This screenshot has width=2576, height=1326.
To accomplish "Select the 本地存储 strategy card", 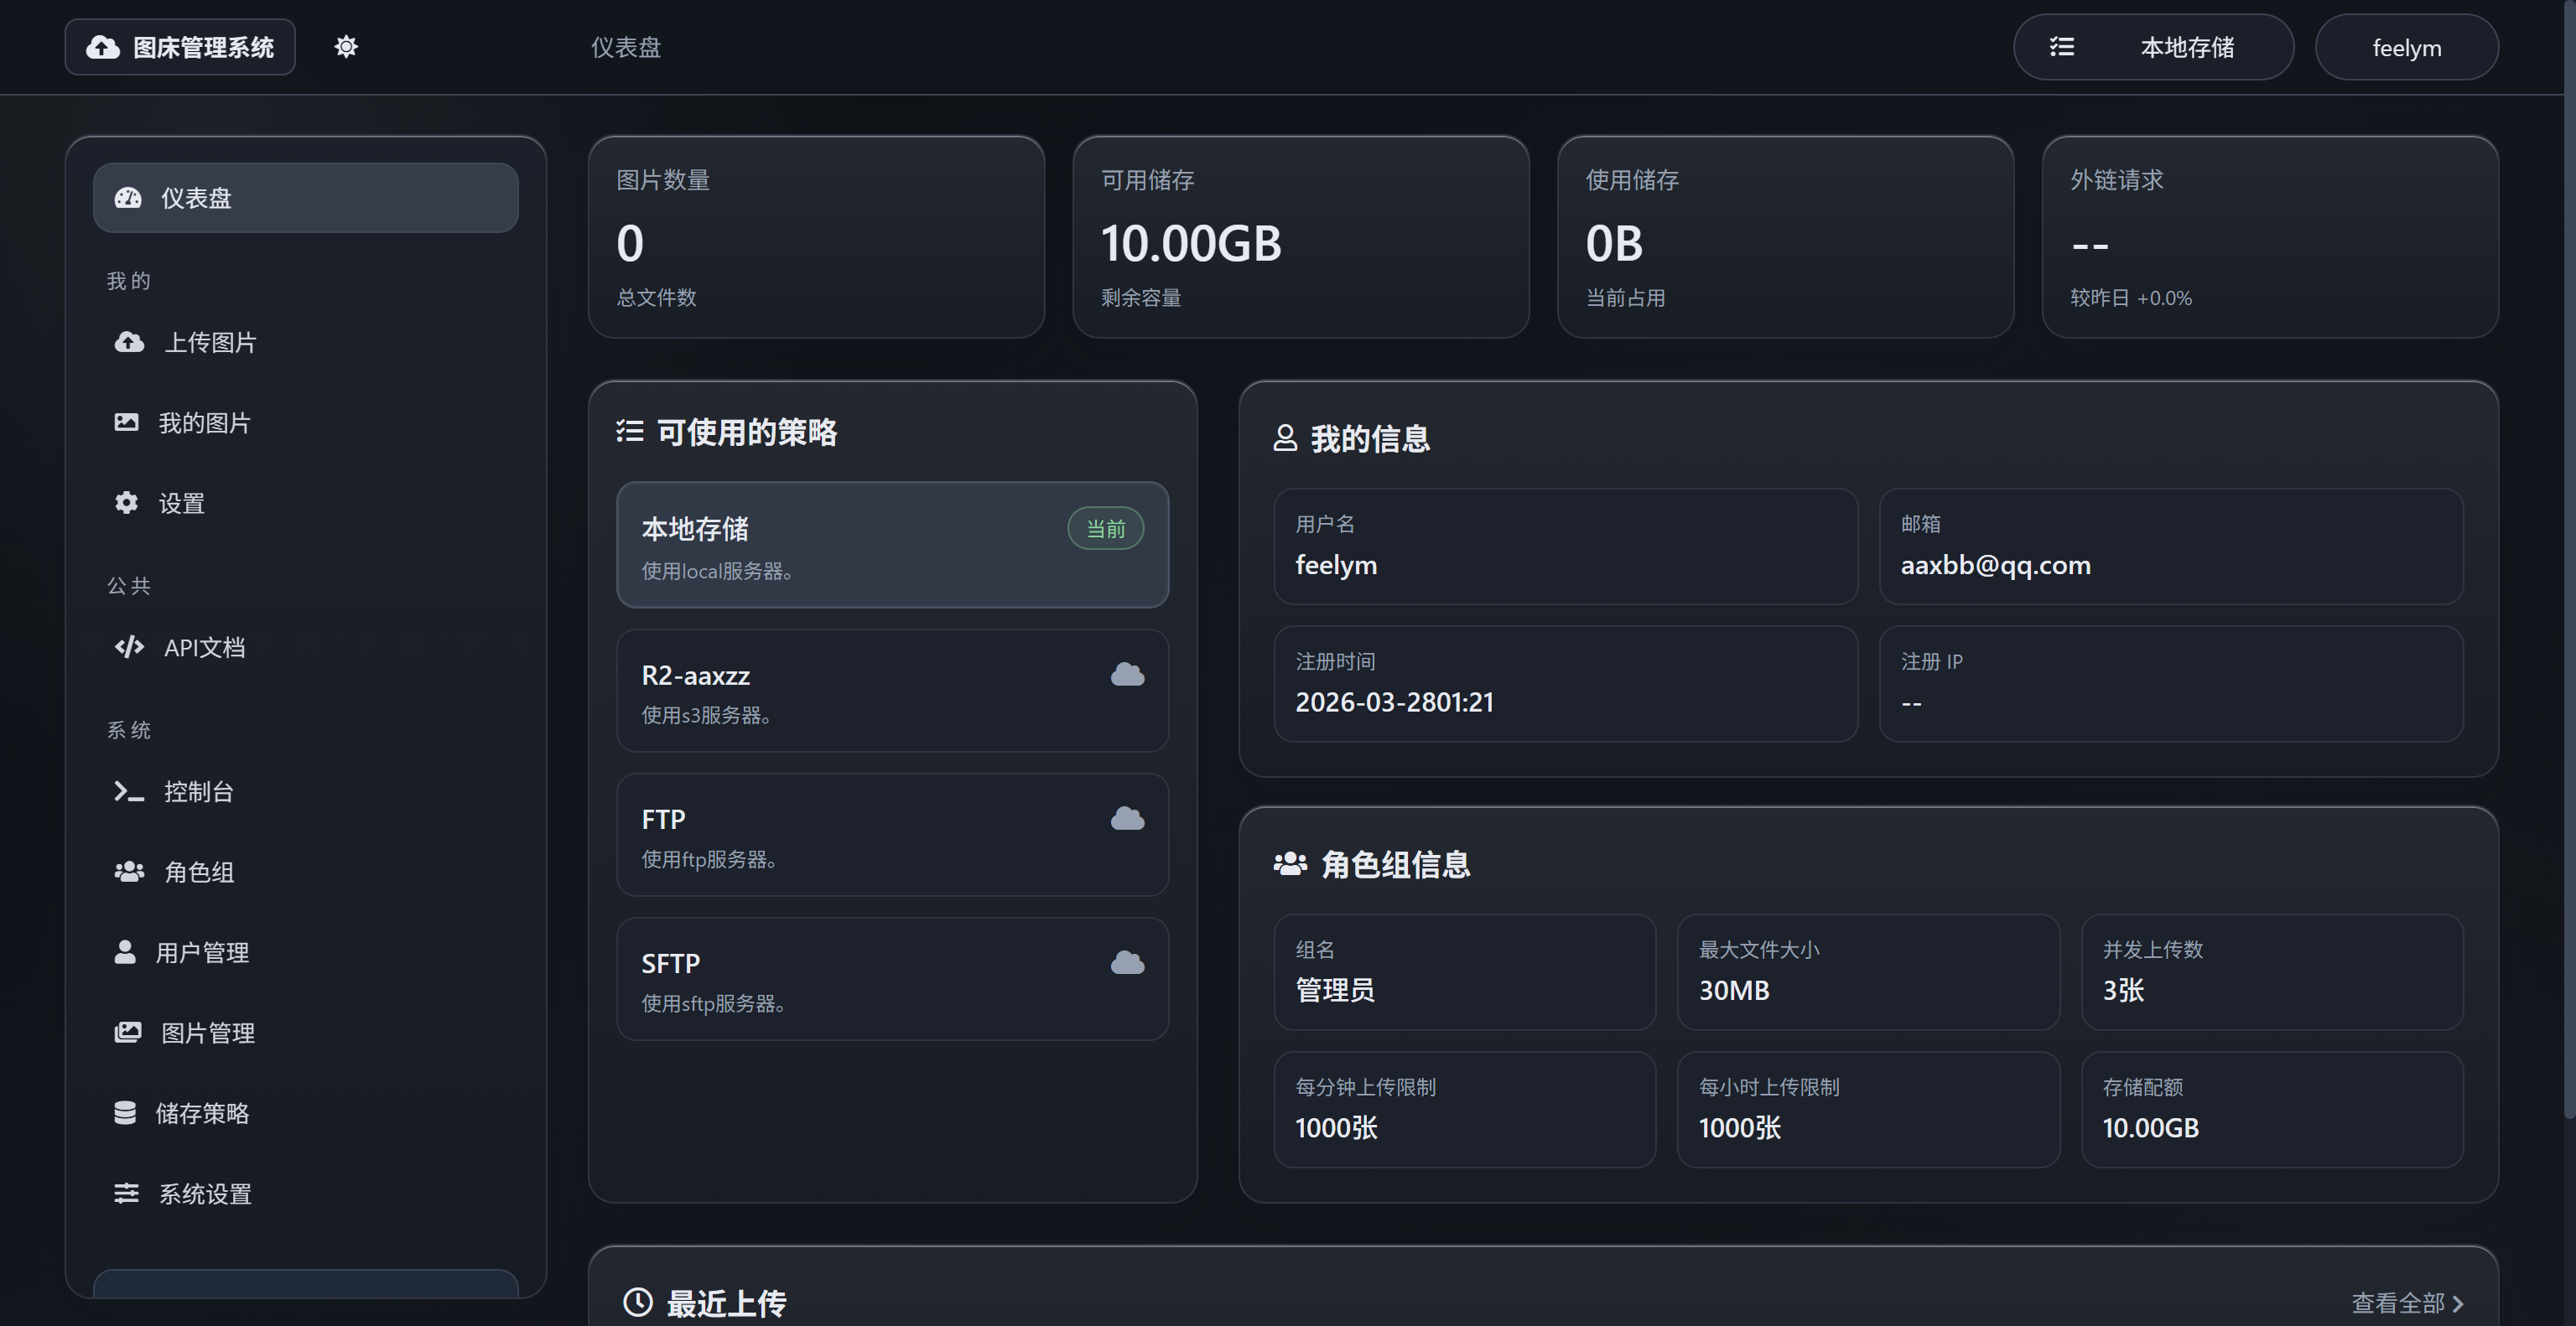I will [891, 546].
